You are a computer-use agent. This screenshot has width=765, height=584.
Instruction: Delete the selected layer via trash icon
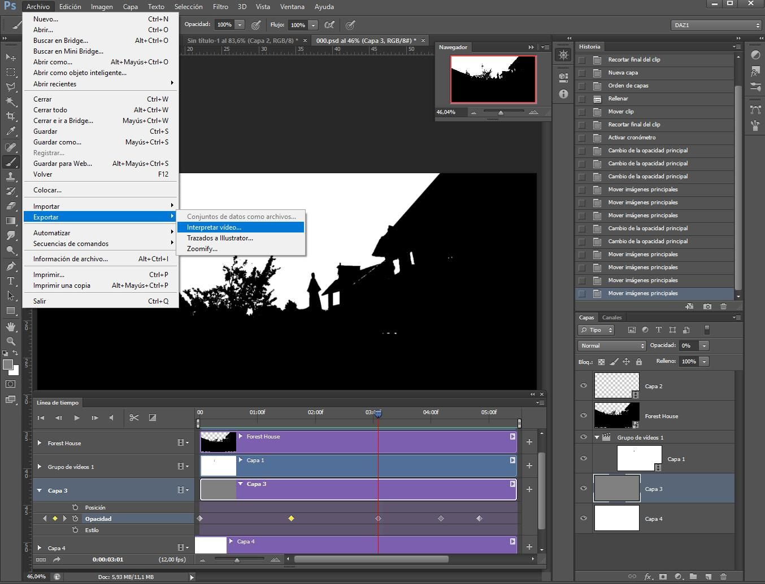tap(724, 577)
